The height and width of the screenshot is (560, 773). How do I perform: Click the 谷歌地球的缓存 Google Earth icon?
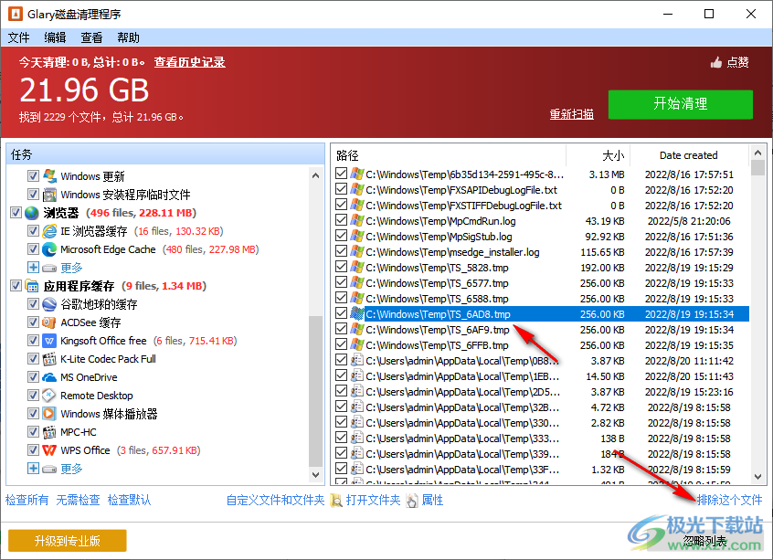pos(50,304)
